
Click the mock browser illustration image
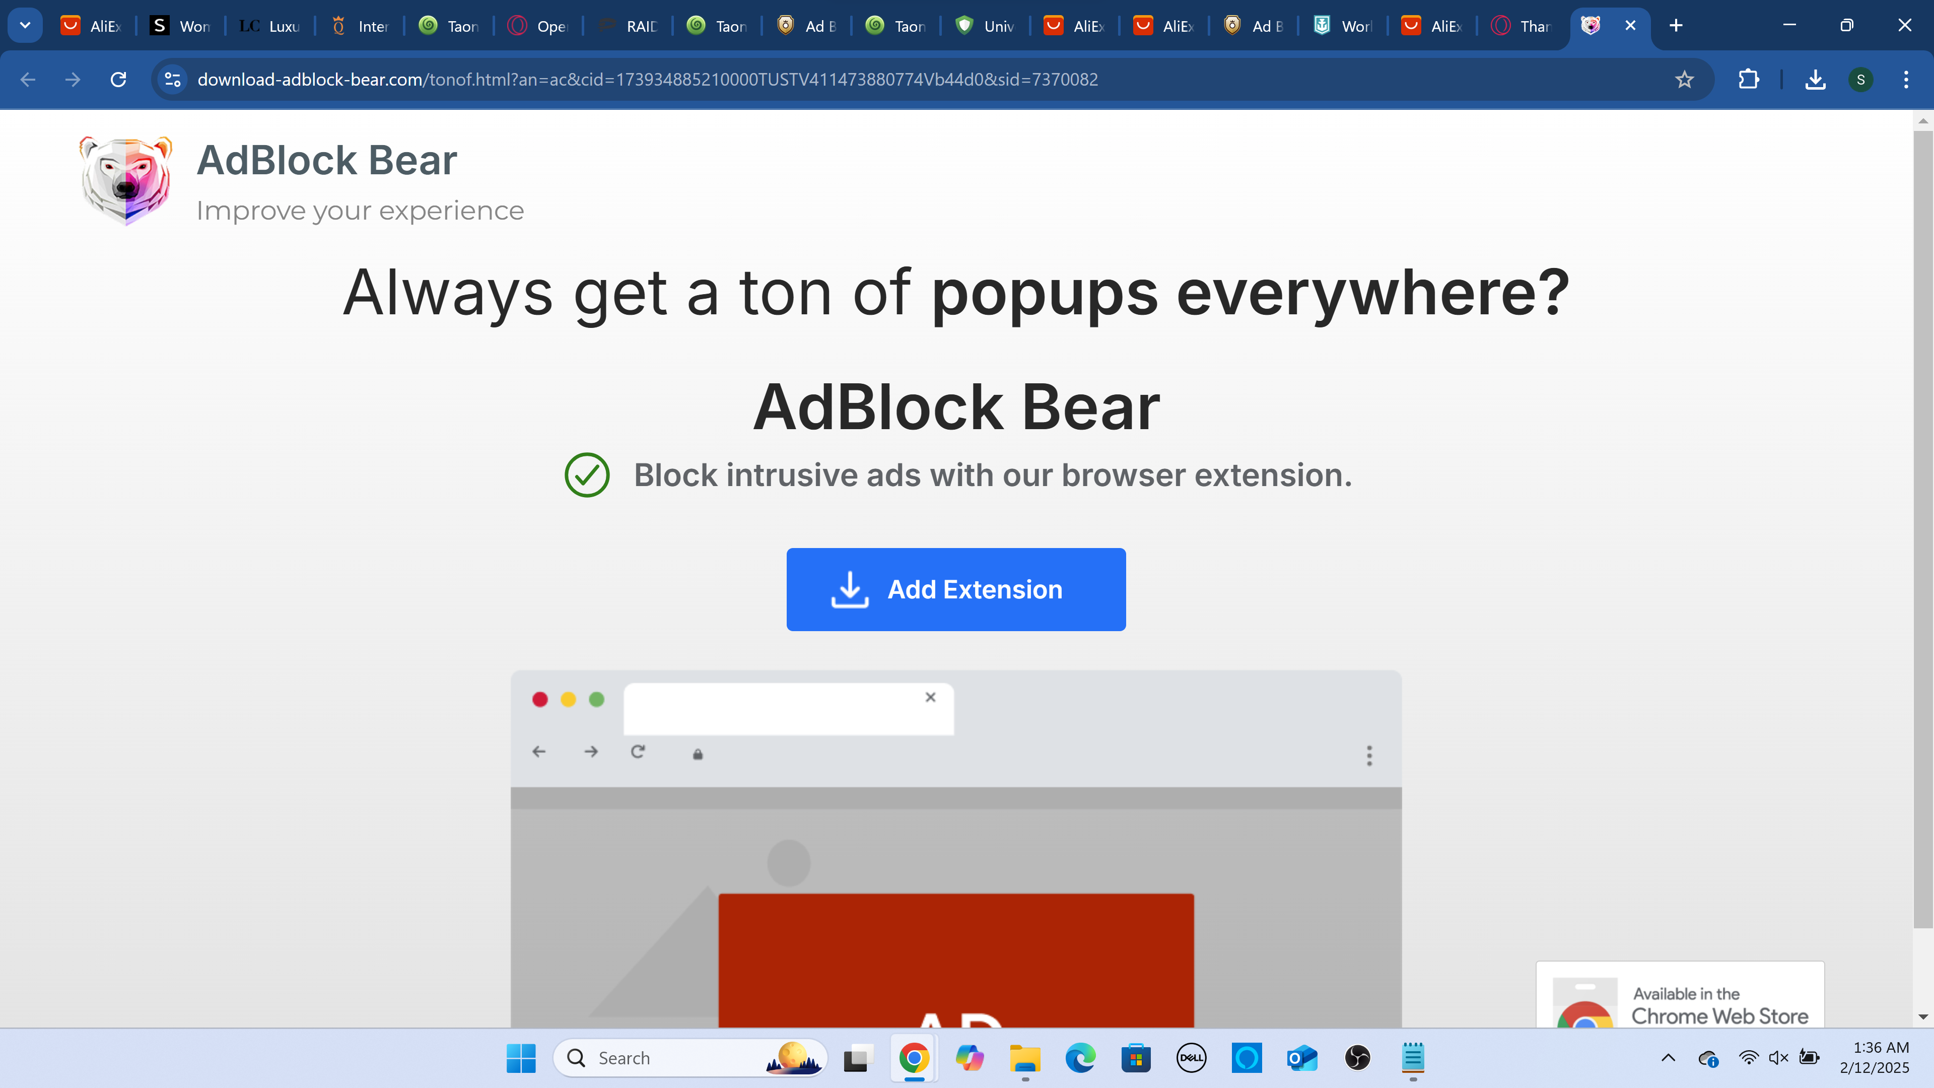(x=956, y=848)
